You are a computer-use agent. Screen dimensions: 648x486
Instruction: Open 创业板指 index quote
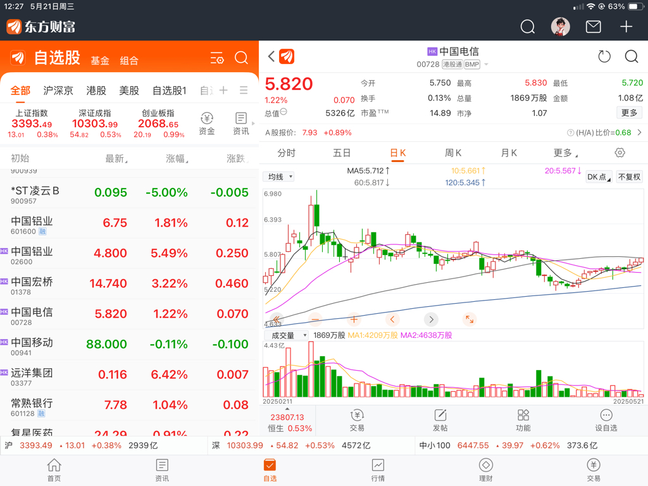coord(158,123)
